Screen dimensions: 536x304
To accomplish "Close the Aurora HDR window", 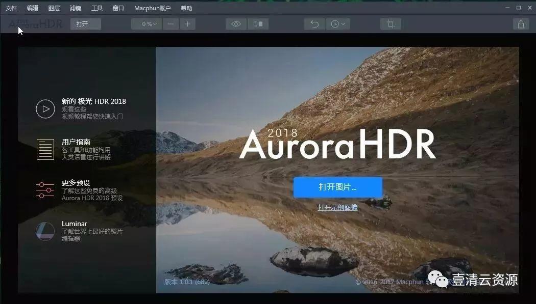I will click(529, 8).
